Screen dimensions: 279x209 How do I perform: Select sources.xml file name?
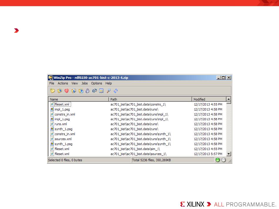(x=63, y=139)
